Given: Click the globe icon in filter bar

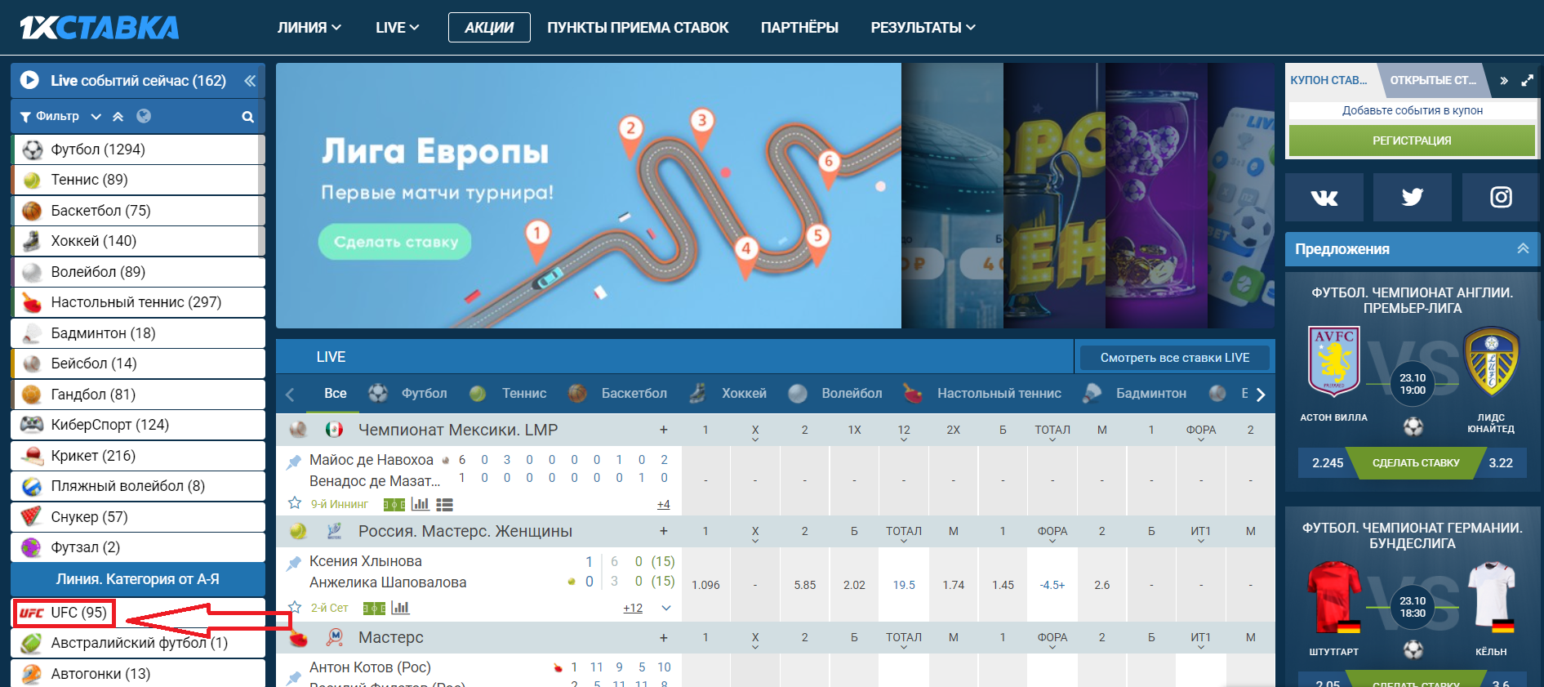Looking at the screenshot, I should [x=144, y=116].
